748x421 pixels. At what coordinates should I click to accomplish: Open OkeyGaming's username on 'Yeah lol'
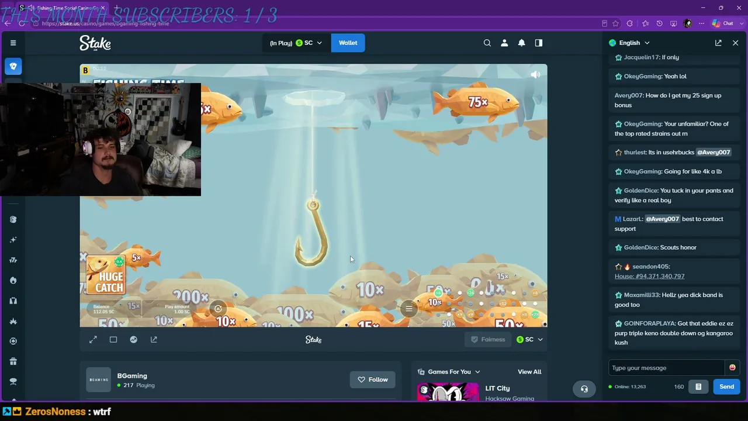(642, 77)
